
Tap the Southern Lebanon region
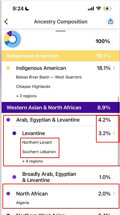[x=39, y=152]
